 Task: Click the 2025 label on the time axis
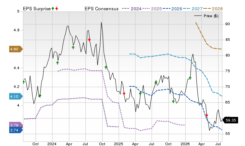tap(118, 144)
